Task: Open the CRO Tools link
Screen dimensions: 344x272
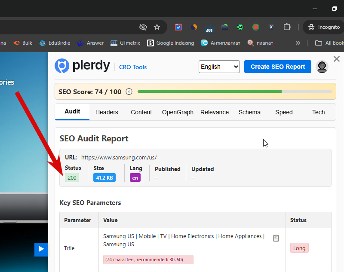Action: click(x=133, y=67)
